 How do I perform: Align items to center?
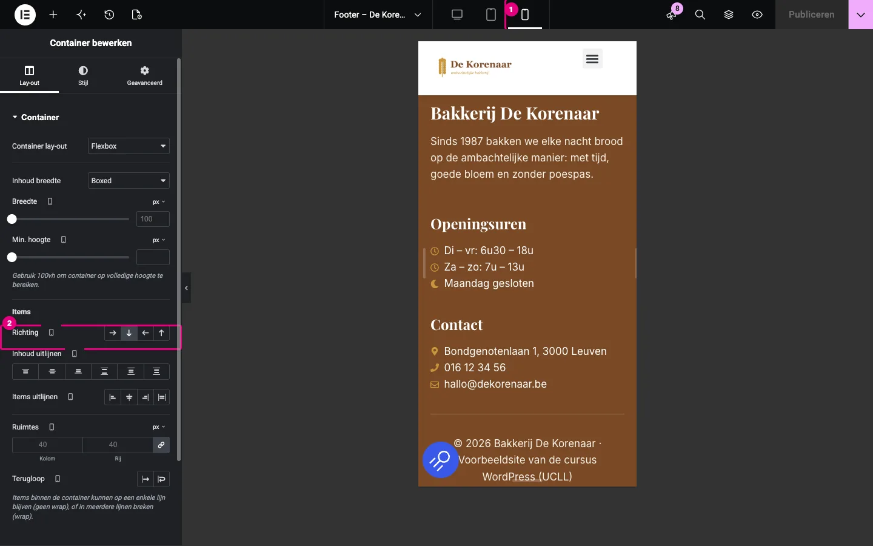pos(129,397)
